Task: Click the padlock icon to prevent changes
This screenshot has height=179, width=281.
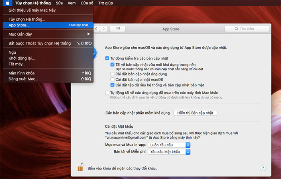Action: tap(81, 167)
